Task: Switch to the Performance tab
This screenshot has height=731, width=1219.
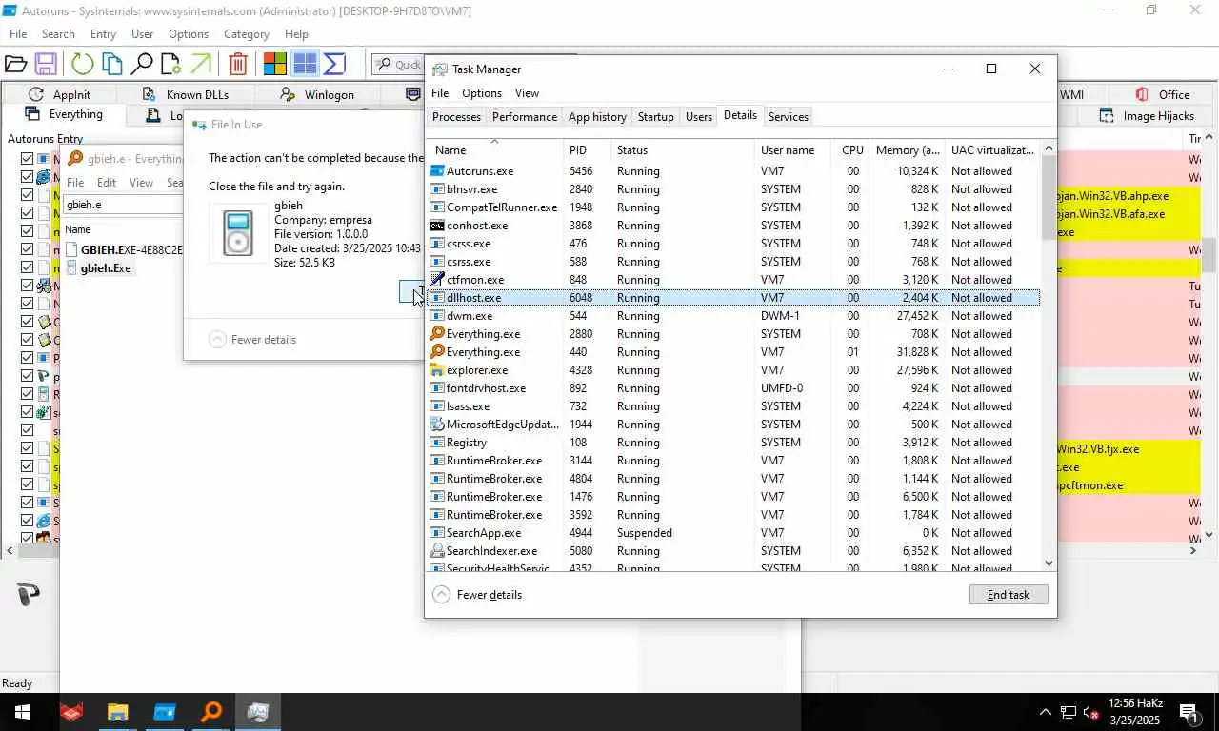Action: point(525,117)
